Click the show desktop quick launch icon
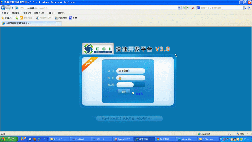 point(30,139)
